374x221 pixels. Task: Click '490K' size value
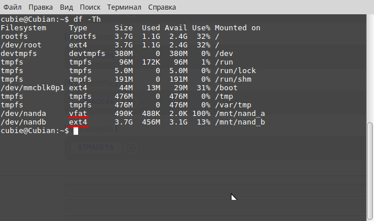[124, 114]
